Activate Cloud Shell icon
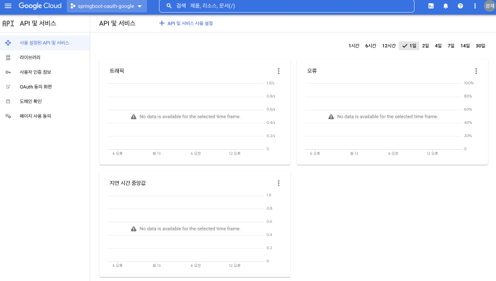Image resolution: width=496 pixels, height=281 pixels. click(x=431, y=6)
